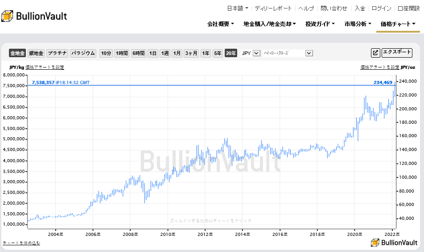424x252 pixels.
Task: Open the ログイン link
Action: pyautogui.click(x=382, y=8)
